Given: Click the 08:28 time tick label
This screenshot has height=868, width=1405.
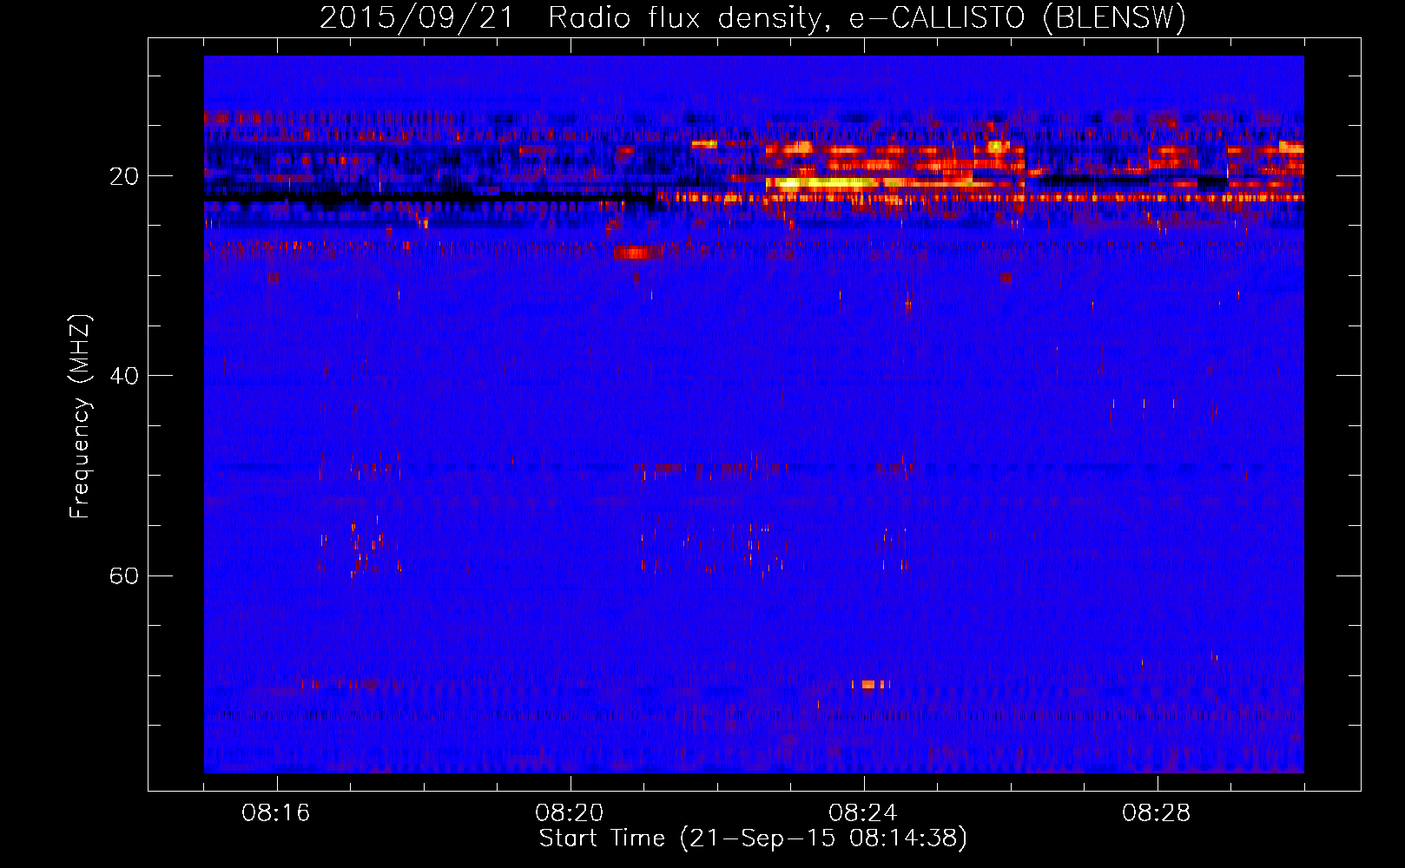Looking at the screenshot, I should [x=1157, y=813].
